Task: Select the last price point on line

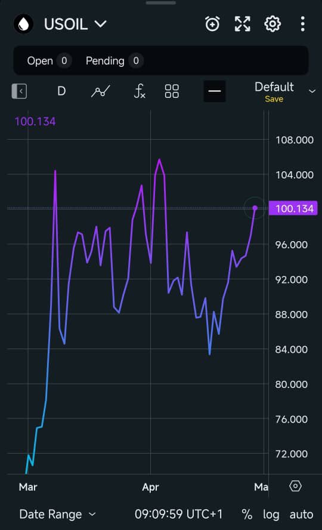Action: 255,208
